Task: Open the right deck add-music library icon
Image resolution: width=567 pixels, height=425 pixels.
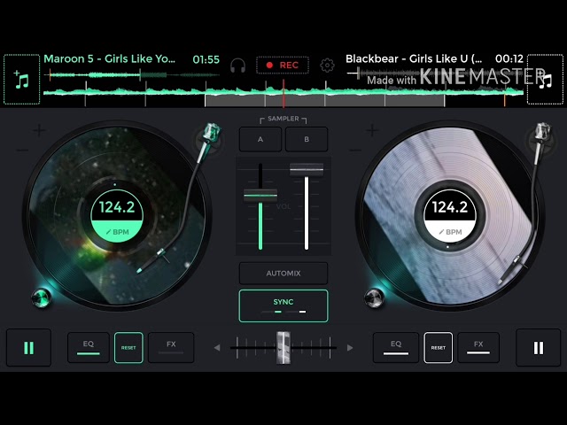Action: click(x=545, y=80)
